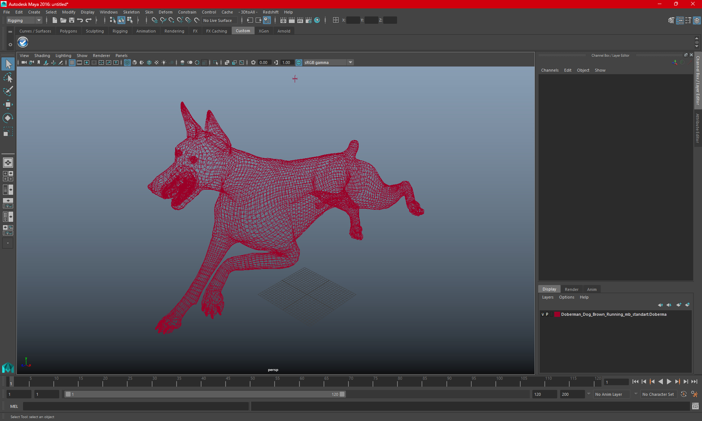Toggle wireframe shading in viewport
702x421 pixels.
click(x=127, y=62)
